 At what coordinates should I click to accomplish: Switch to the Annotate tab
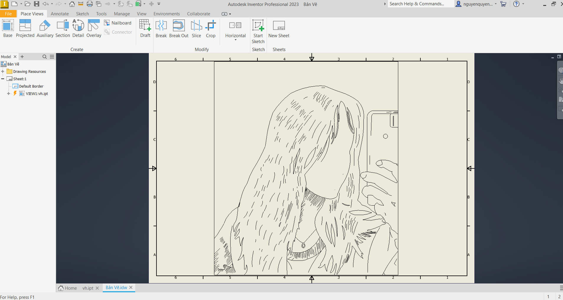60,14
